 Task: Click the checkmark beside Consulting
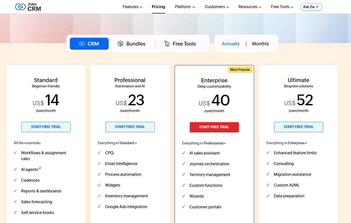(268, 164)
